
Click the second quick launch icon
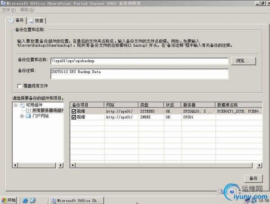tap(33, 200)
